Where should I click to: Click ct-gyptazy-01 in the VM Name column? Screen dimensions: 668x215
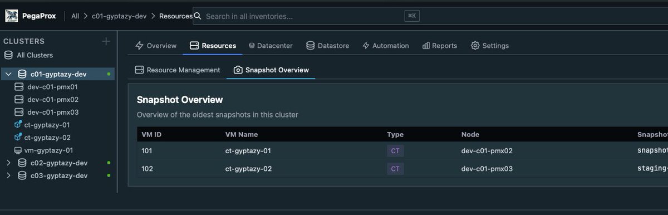pyautogui.click(x=248, y=151)
